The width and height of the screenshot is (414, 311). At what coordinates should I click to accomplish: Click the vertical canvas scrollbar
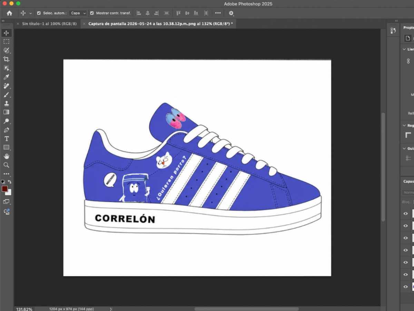[383, 167]
